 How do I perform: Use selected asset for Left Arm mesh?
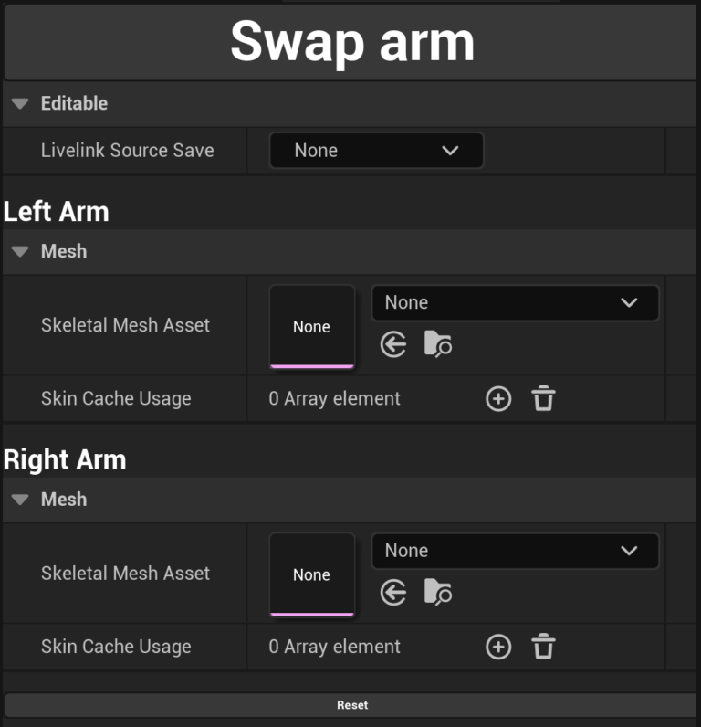[x=393, y=344]
